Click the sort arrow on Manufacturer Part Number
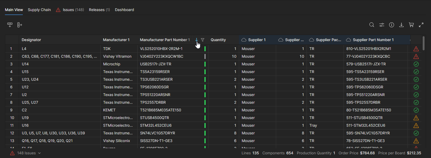This screenshot has height=158, width=431. [196, 40]
